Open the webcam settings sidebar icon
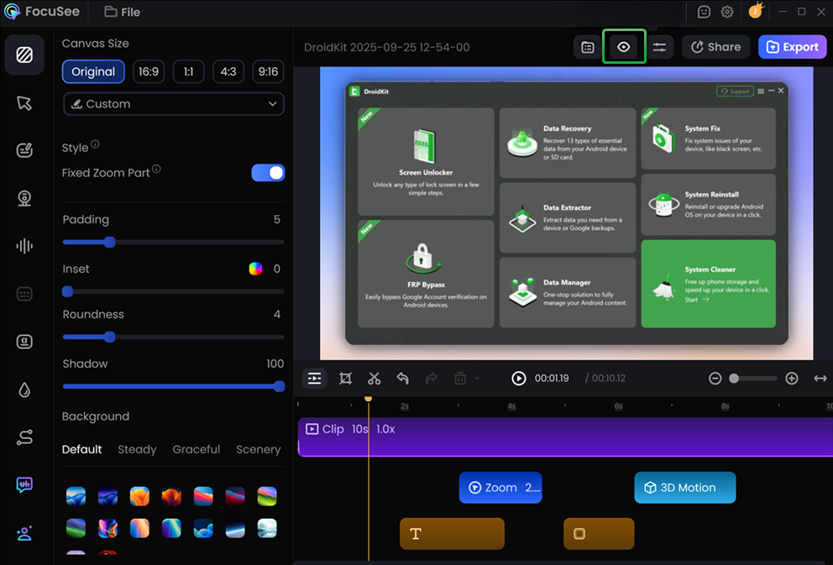The height and width of the screenshot is (565, 833). point(24,199)
